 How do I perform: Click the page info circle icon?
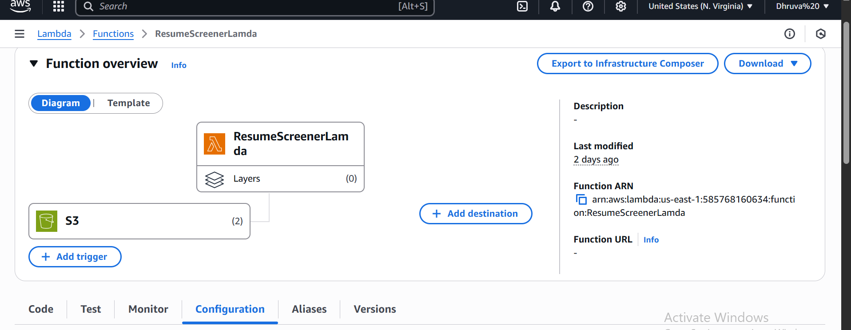pos(790,34)
